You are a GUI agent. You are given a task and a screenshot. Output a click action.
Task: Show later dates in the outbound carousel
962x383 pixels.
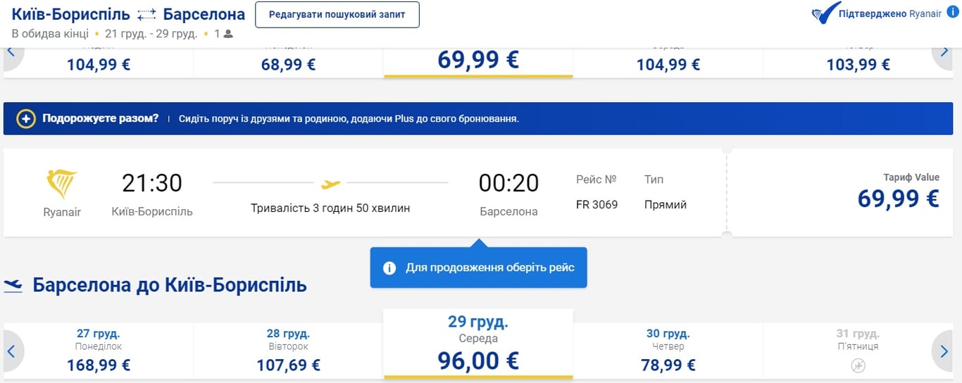[945, 55]
